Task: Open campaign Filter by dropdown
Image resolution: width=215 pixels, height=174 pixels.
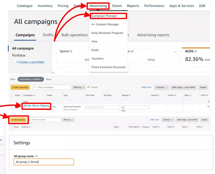Action: tap(79, 87)
